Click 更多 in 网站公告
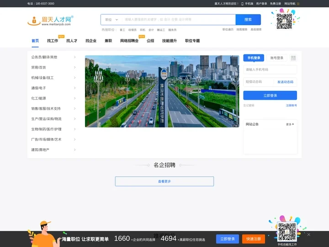This screenshot has width=329, height=247. [x=290, y=124]
